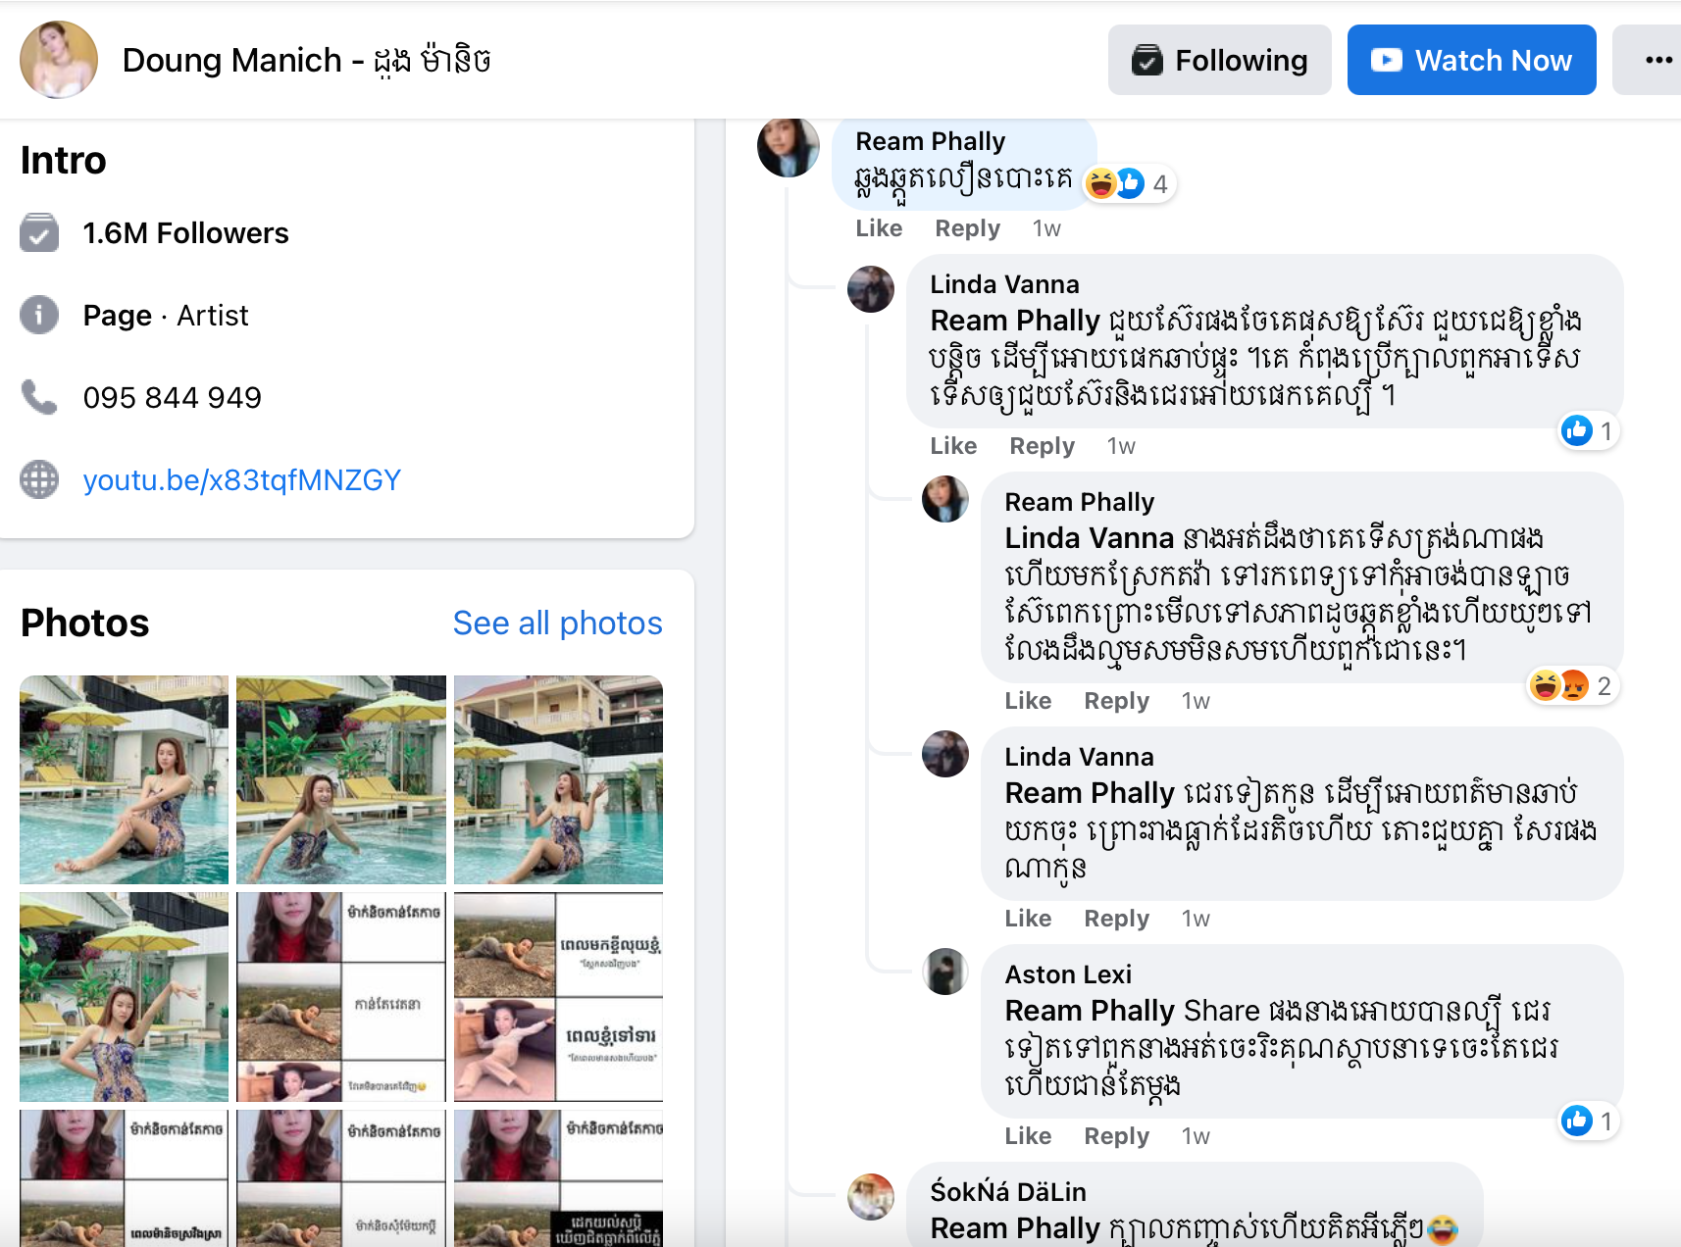
Task: Open ŚokŃá DäLin's profile name link
Action: (1008, 1192)
